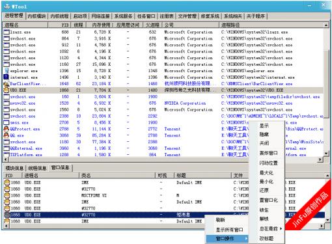Screen dimensions: 332x244
Task: Open the 网络连接 tab
Action: click(100, 16)
